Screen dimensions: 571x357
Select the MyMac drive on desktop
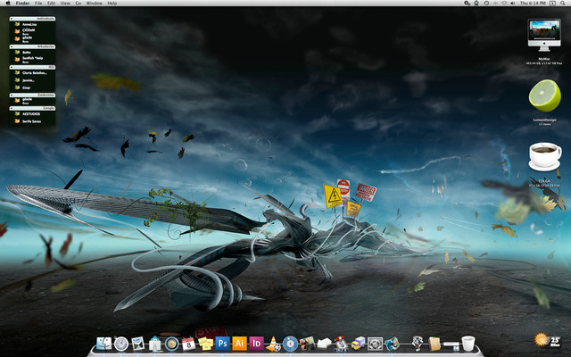(x=544, y=36)
